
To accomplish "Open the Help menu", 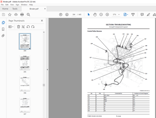I will (x=31, y=5).
